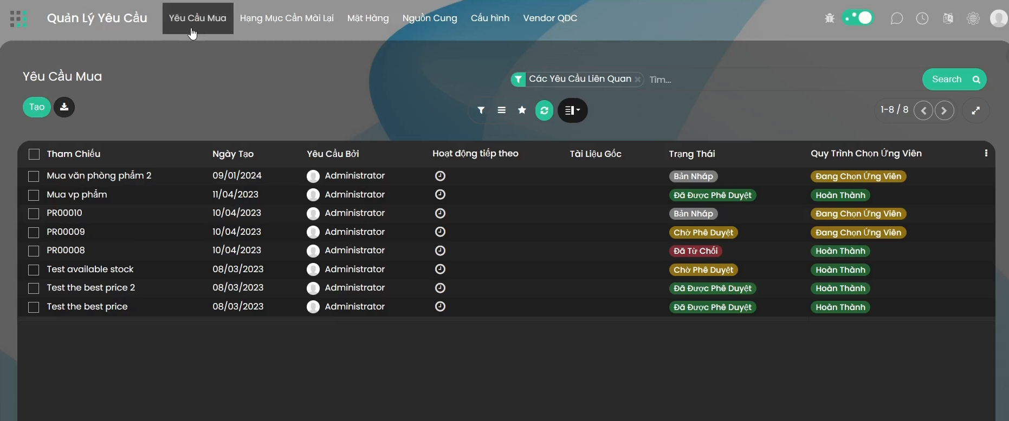This screenshot has height=421, width=1009.
Task: Click the Tạo create button
Action: coord(37,107)
